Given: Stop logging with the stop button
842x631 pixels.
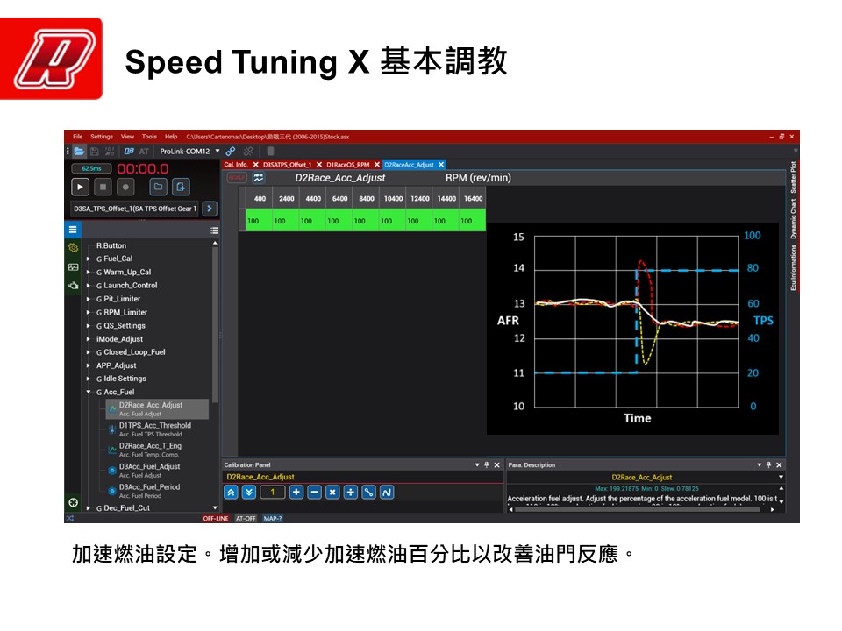Looking at the screenshot, I should tap(103, 187).
